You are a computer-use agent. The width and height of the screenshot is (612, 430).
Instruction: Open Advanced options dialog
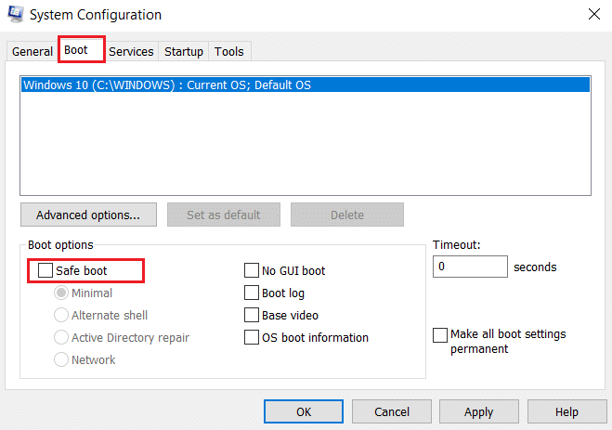pos(88,215)
